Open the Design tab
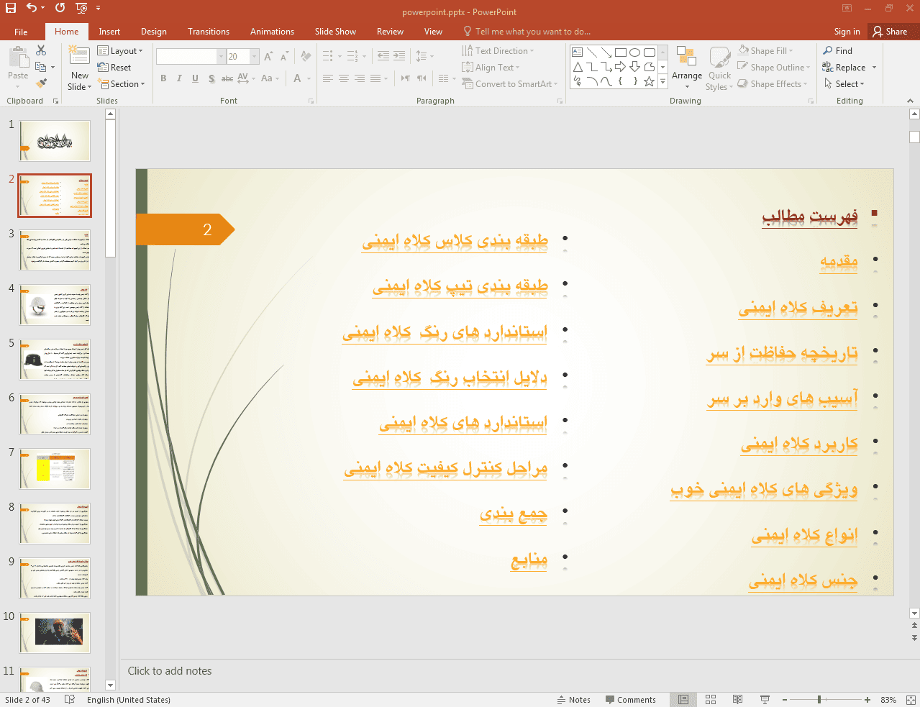 [153, 32]
